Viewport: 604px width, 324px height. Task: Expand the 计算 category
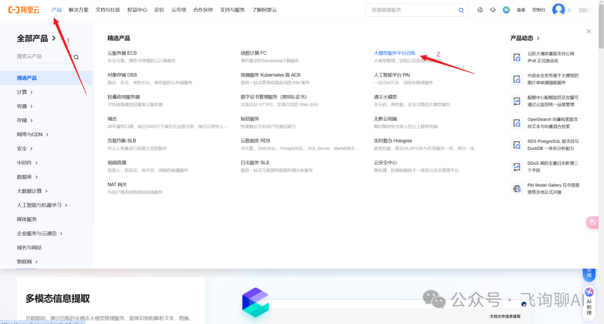point(25,92)
